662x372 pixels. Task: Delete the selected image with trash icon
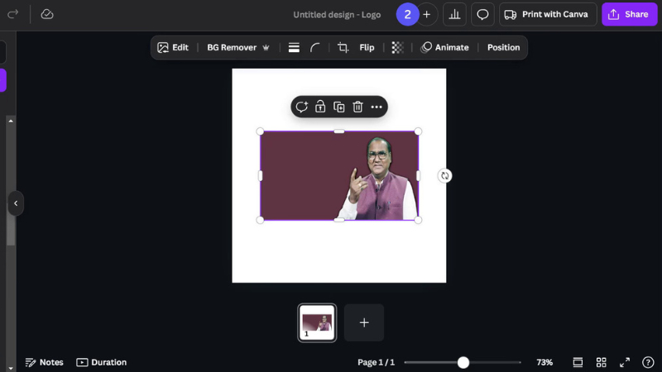coord(357,107)
